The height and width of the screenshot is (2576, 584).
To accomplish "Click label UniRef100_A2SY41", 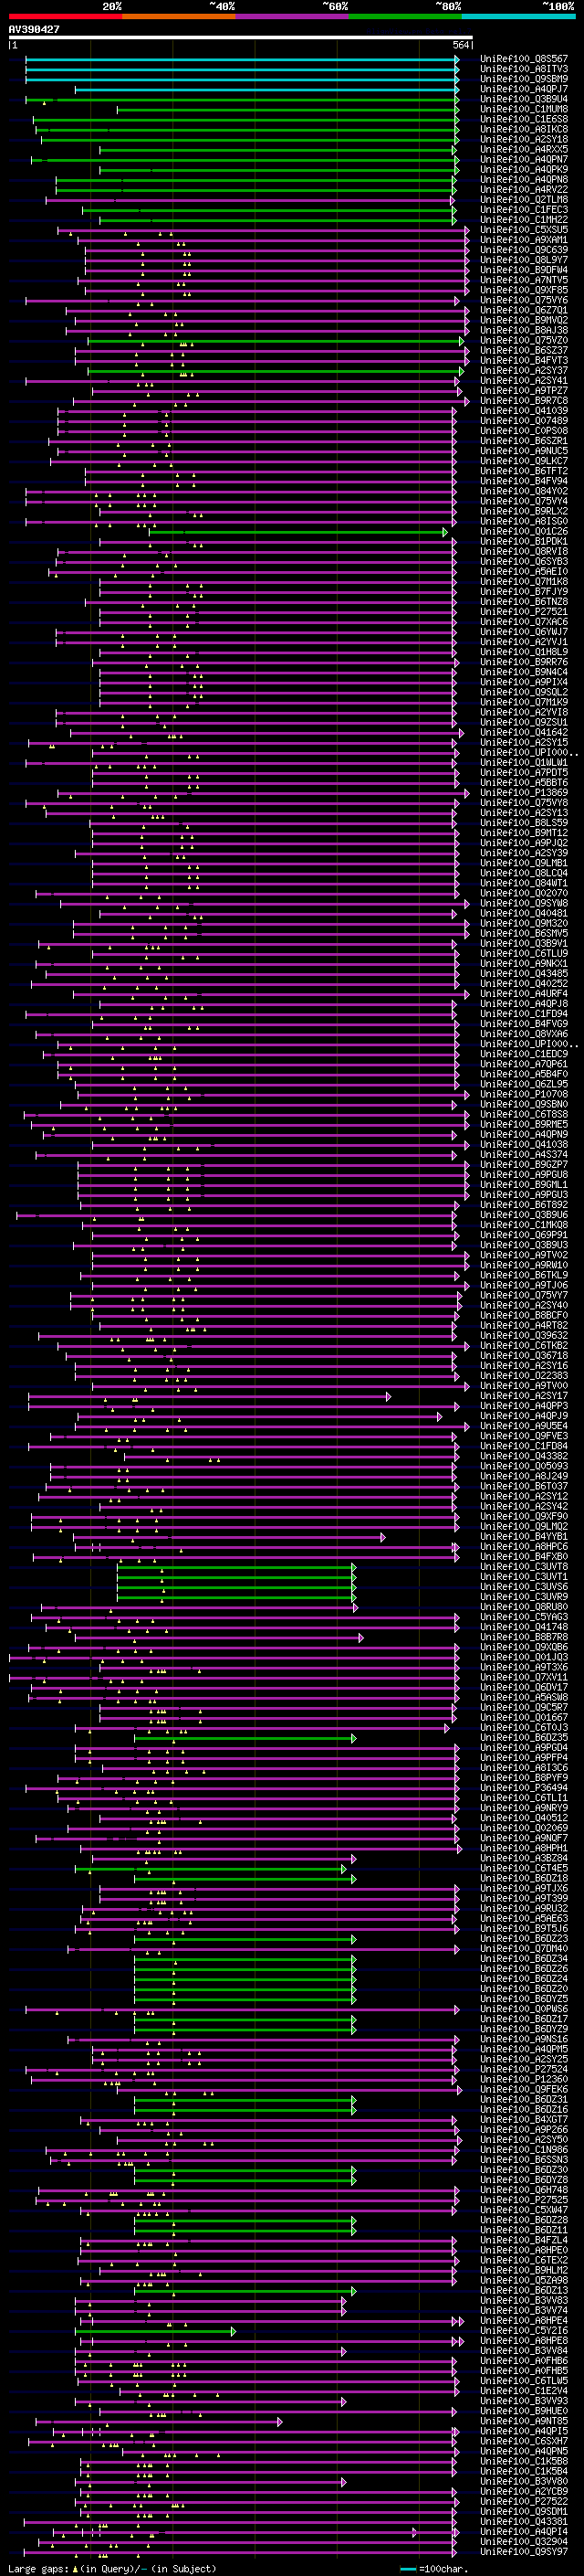I will coord(524,381).
